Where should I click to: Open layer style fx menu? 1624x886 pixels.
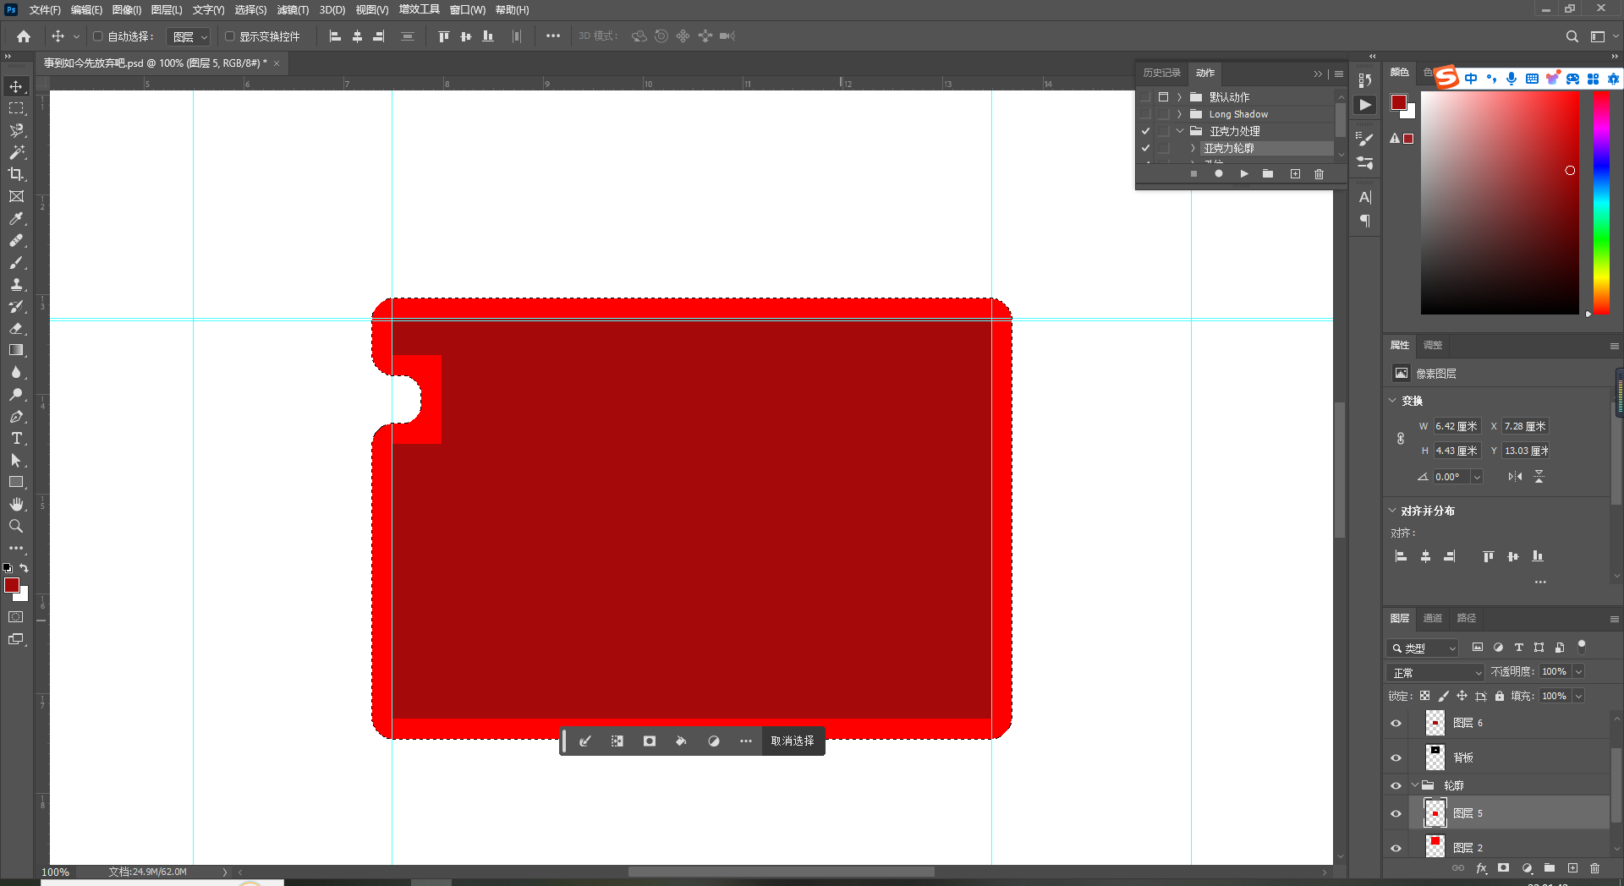pos(1481,868)
